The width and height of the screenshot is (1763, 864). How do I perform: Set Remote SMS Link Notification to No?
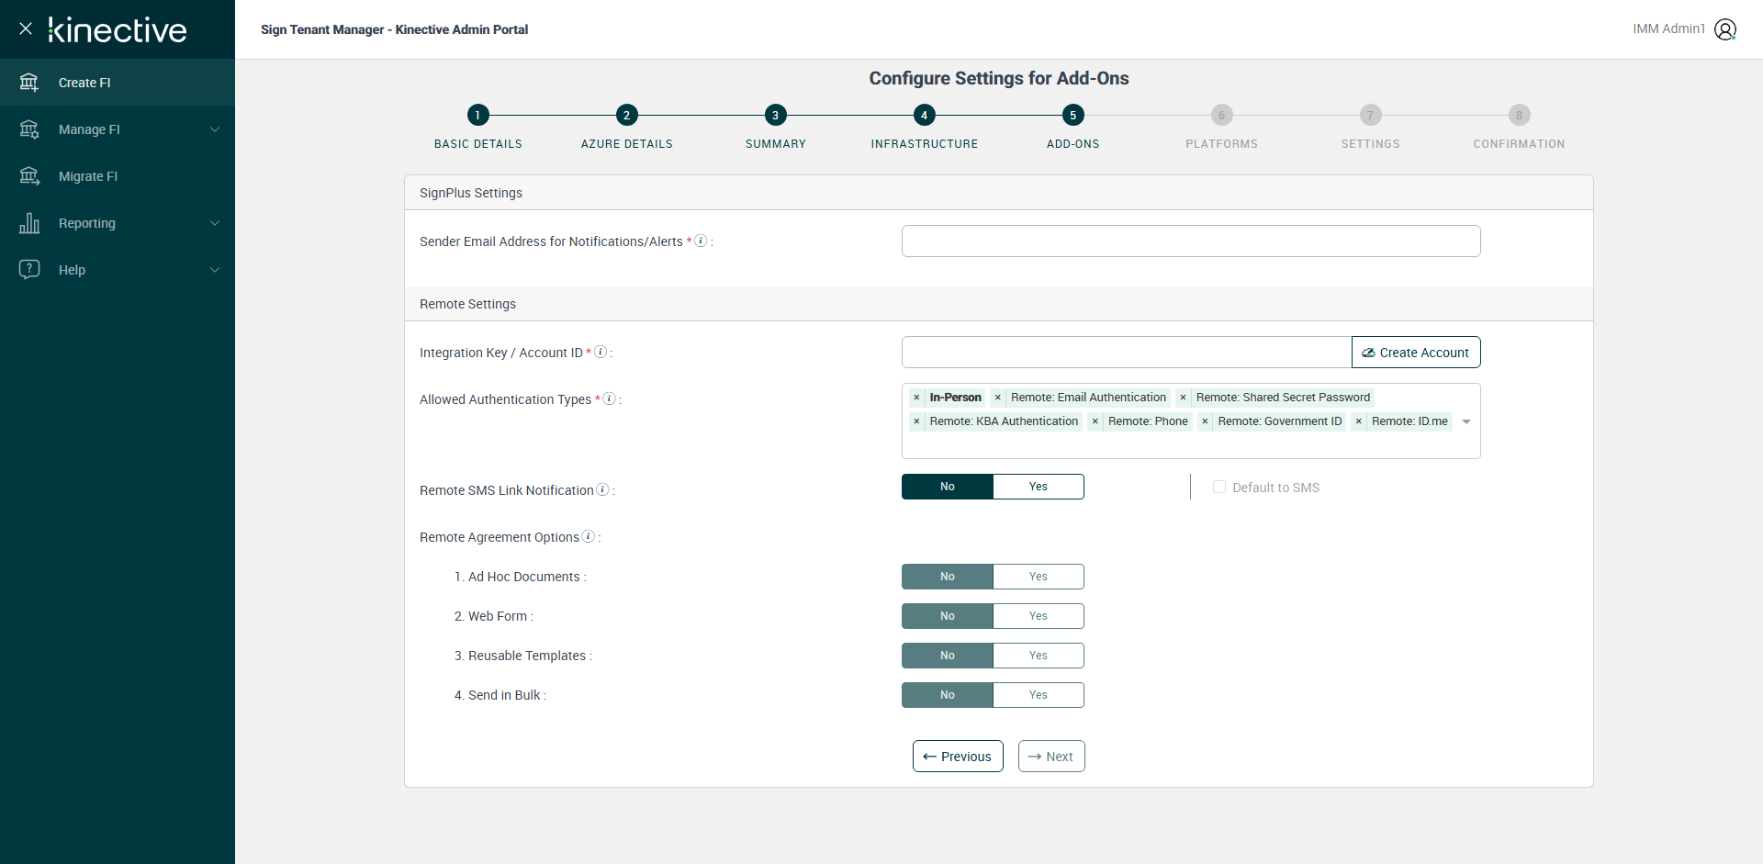948,487
